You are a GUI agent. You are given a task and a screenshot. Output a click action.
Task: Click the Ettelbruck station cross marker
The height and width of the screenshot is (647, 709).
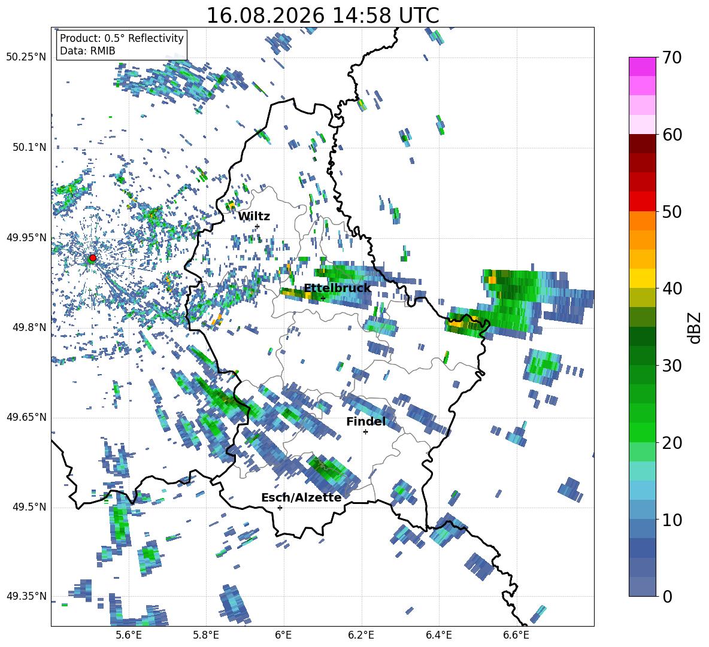(x=323, y=298)
